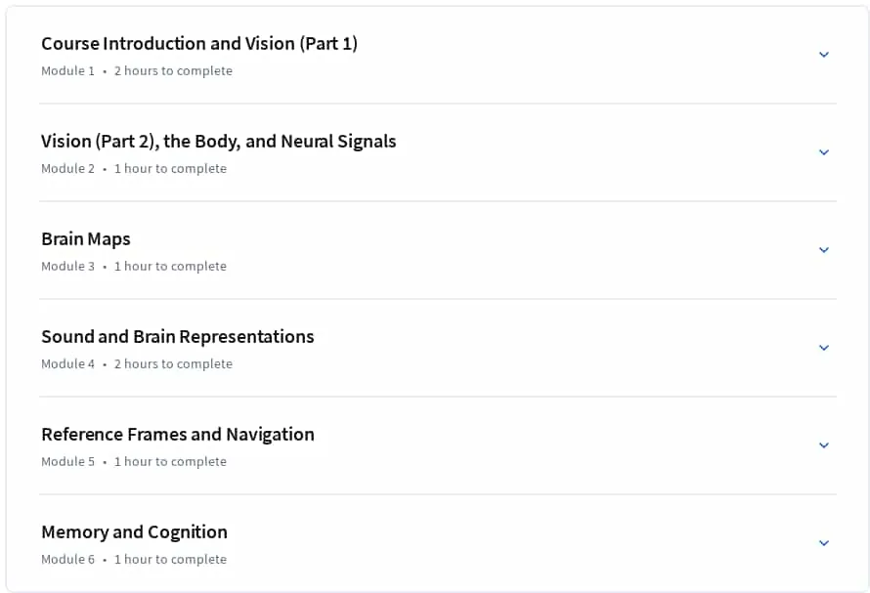The height and width of the screenshot is (593, 870).
Task: Click Module 4's '2 hours to complete' text
Action: [173, 363]
